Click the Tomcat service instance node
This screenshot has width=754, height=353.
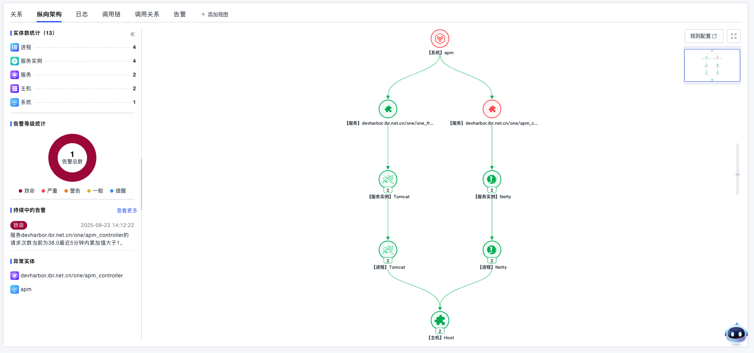point(388,179)
